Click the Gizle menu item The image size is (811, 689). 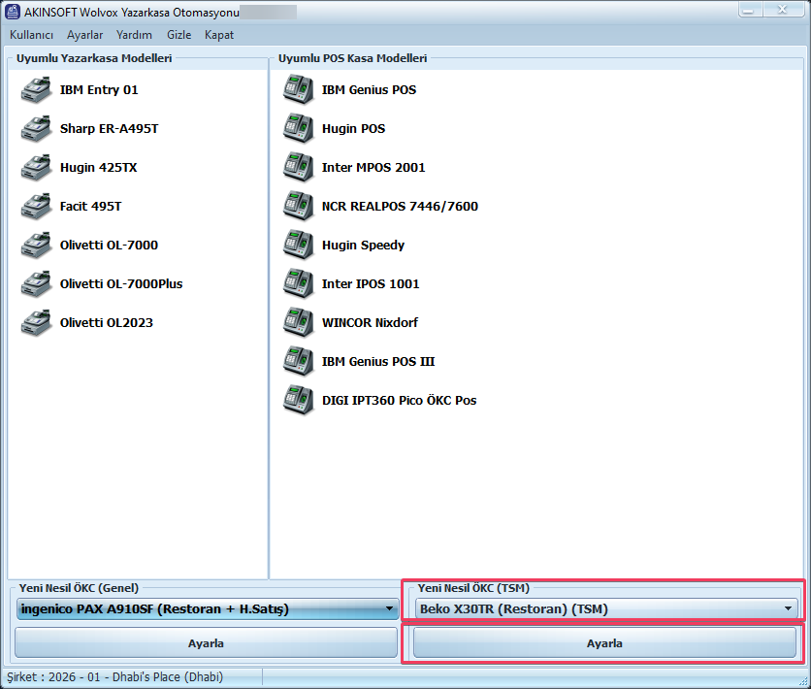[x=178, y=34]
